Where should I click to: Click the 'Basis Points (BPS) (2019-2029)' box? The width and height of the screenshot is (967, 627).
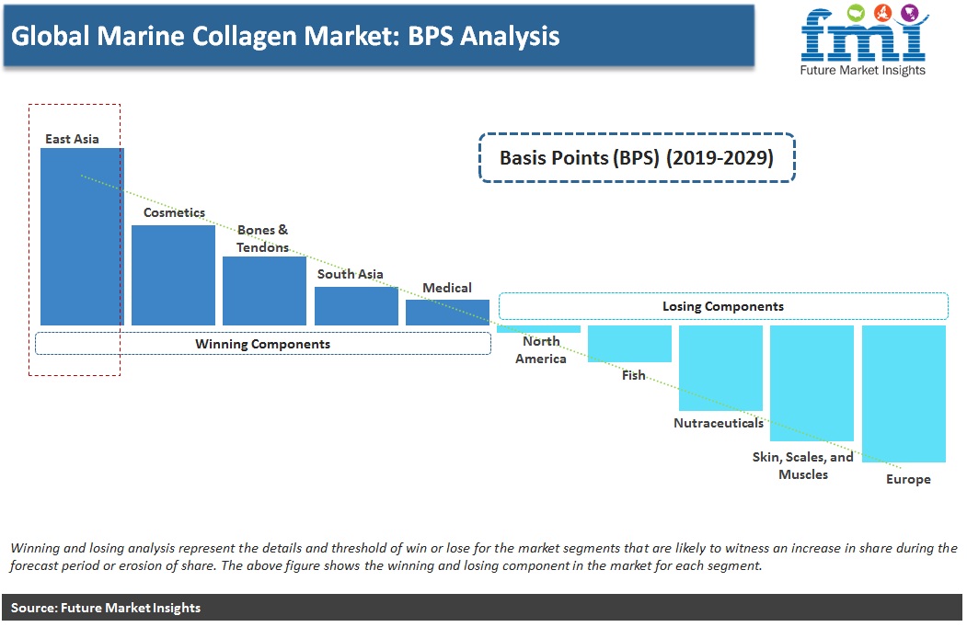pyautogui.click(x=637, y=158)
